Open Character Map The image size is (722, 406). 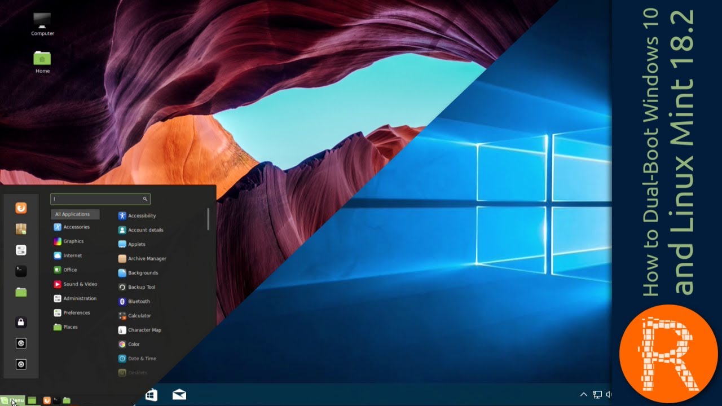click(x=140, y=330)
